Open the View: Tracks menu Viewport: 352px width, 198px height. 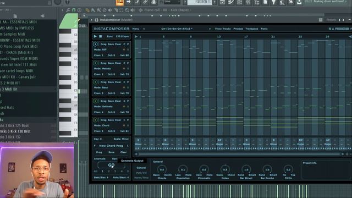pyautogui.click(x=223, y=29)
